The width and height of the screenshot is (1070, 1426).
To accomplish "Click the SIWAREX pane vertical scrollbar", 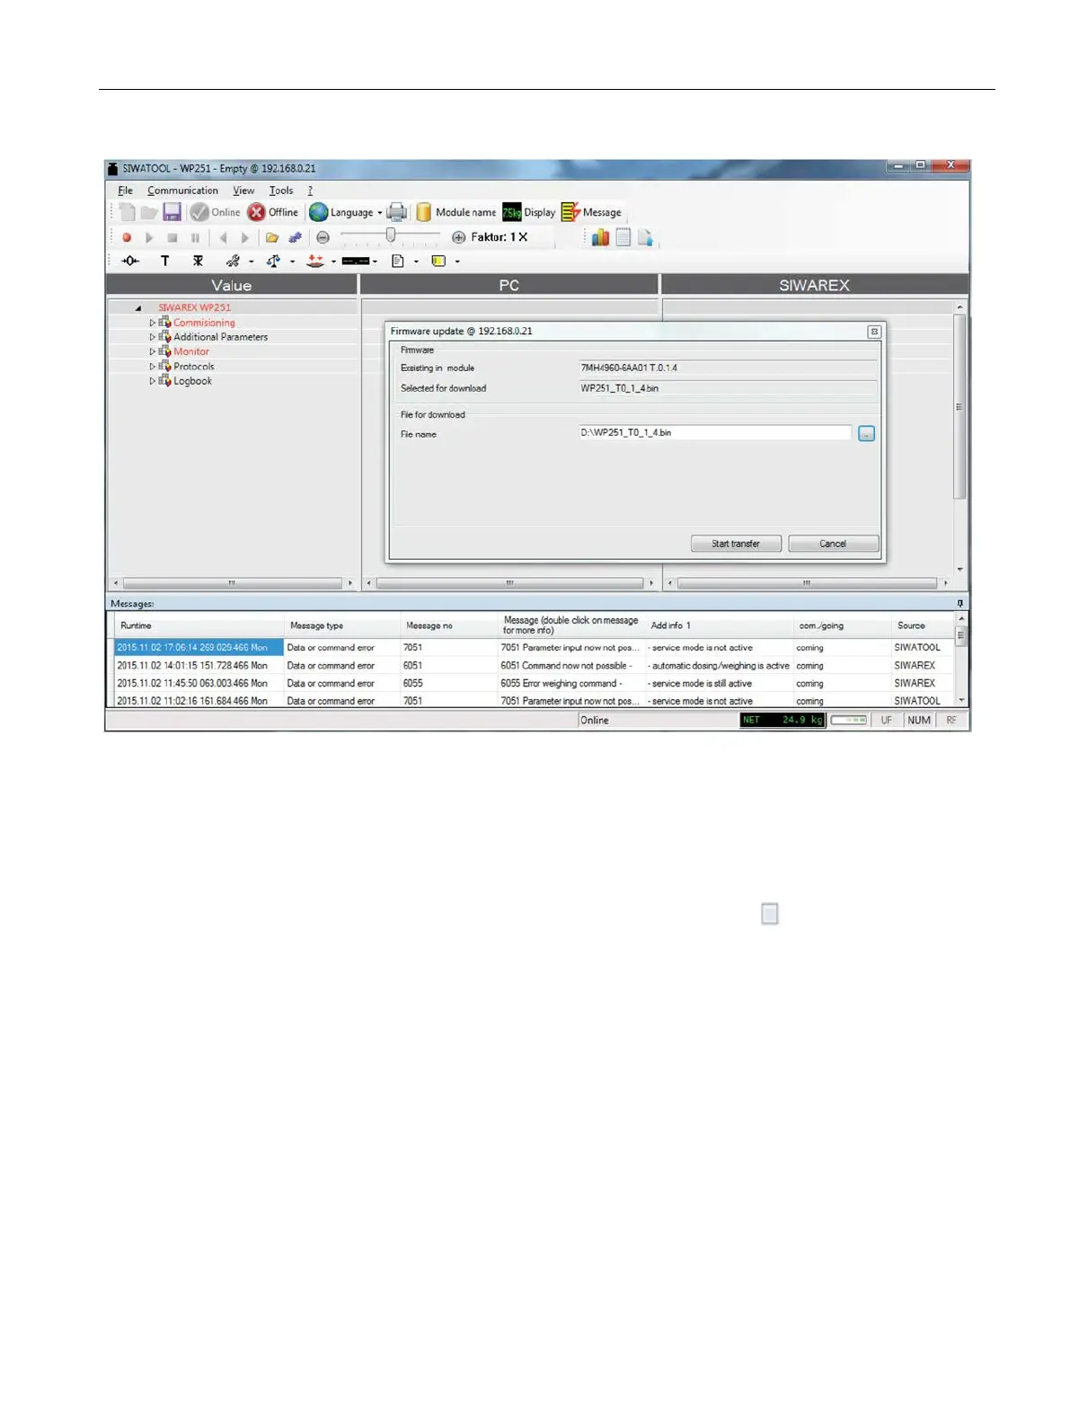I will point(959,438).
